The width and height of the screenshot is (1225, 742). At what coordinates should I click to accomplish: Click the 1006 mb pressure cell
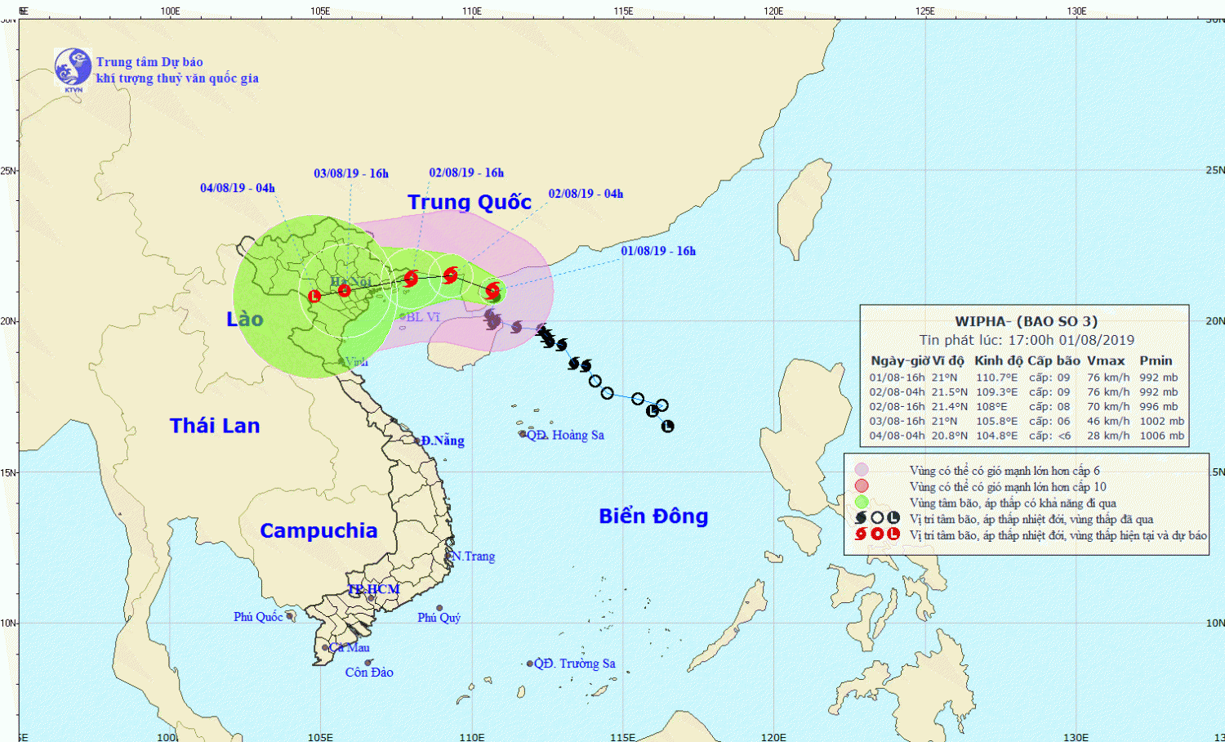1162,436
